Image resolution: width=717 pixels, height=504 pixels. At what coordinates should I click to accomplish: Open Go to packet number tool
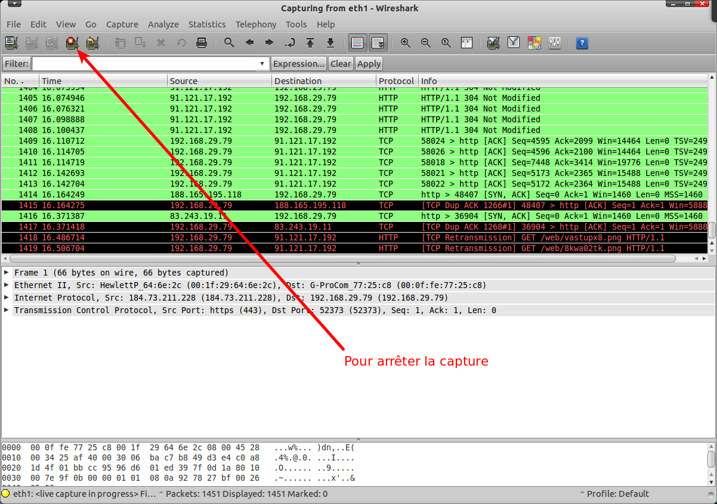[290, 43]
